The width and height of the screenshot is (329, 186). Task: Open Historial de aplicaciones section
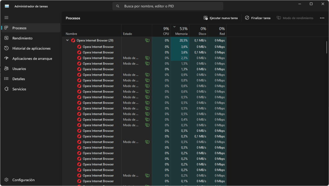(31, 48)
